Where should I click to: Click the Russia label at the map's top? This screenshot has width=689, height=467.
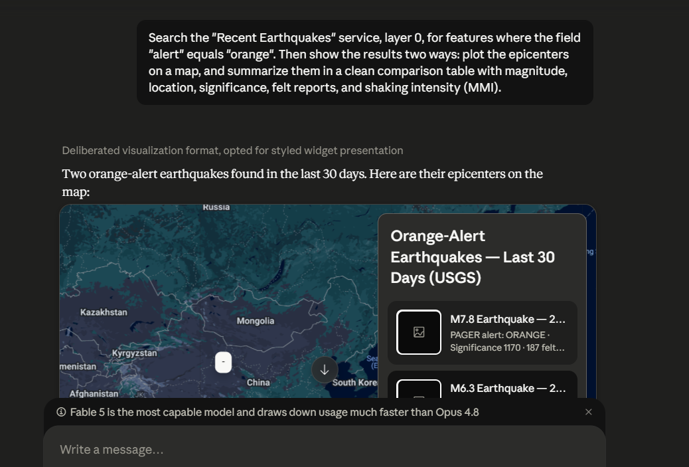216,207
